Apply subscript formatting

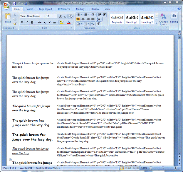click(x=45, y=22)
